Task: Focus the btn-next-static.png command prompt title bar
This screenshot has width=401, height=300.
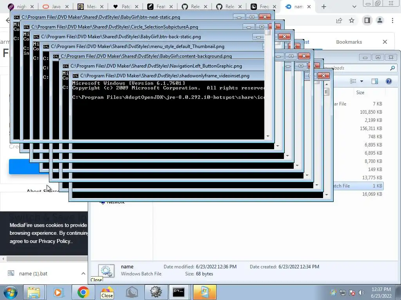Action: 123,17
